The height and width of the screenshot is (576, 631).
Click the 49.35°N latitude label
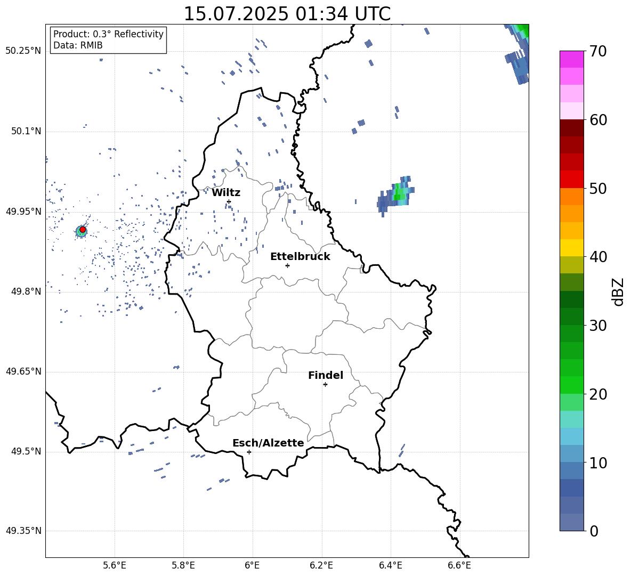23,531
